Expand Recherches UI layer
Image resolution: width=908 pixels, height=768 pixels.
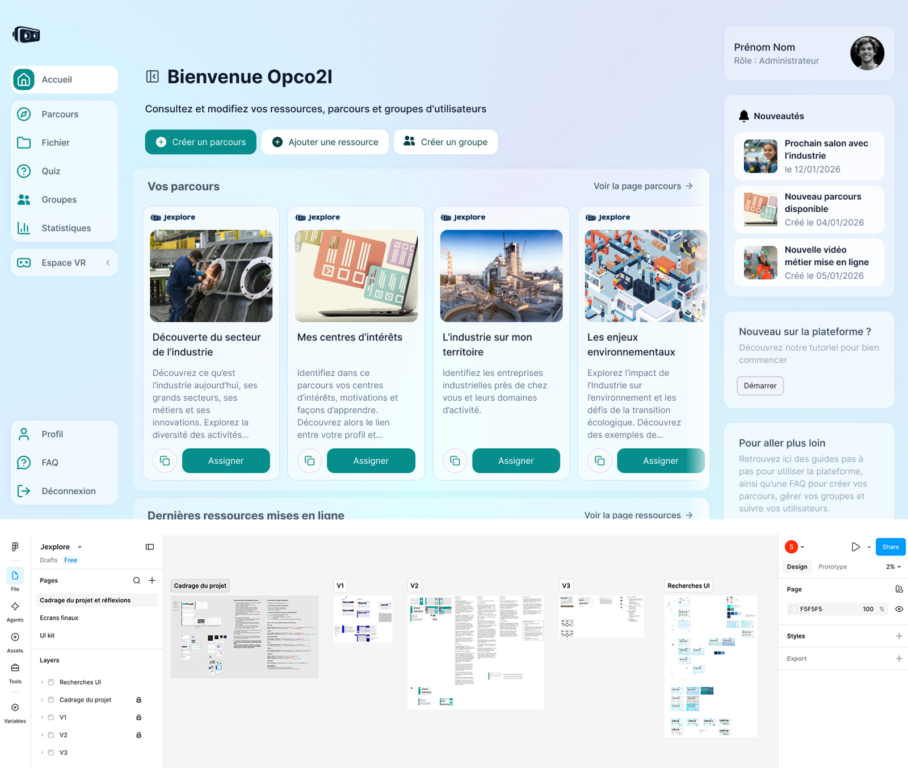pyautogui.click(x=42, y=682)
